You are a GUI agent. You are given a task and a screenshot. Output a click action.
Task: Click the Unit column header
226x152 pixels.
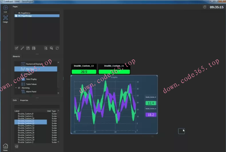click(49, 111)
